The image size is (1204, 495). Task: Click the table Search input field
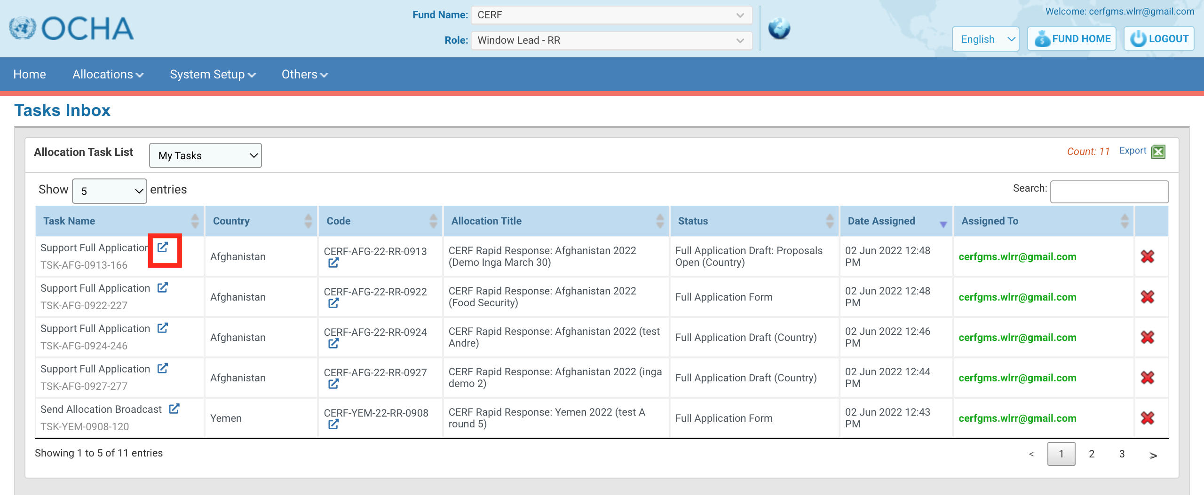(x=1109, y=192)
